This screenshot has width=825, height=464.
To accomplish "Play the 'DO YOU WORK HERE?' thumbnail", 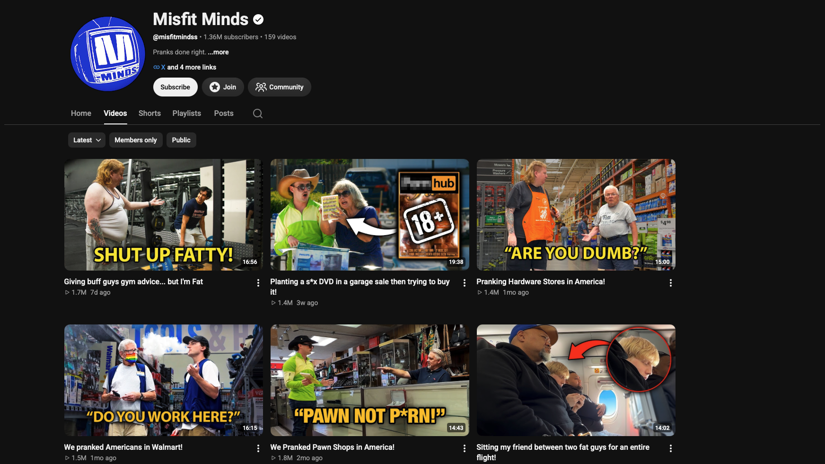I will click(164, 380).
